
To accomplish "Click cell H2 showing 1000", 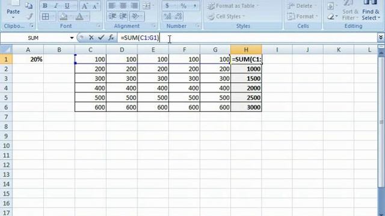I will pyautogui.click(x=246, y=69).
